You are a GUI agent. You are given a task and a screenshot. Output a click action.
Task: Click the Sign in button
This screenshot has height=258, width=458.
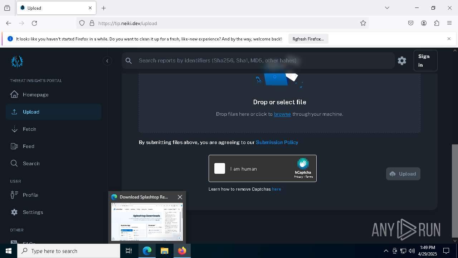[x=425, y=61]
